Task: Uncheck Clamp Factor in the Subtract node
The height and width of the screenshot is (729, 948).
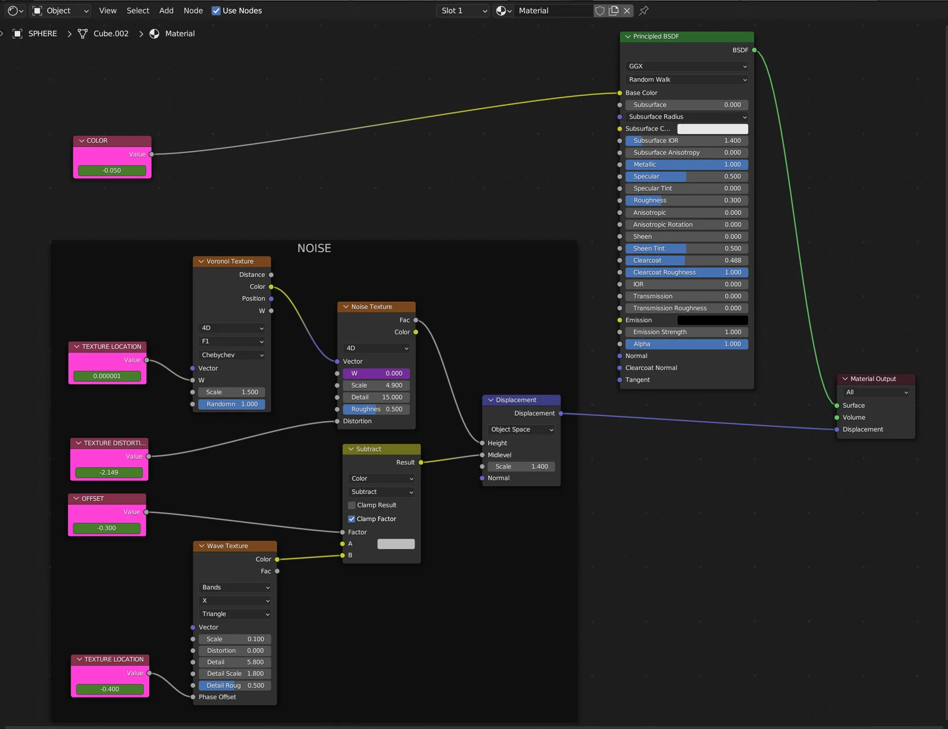Action: click(352, 519)
